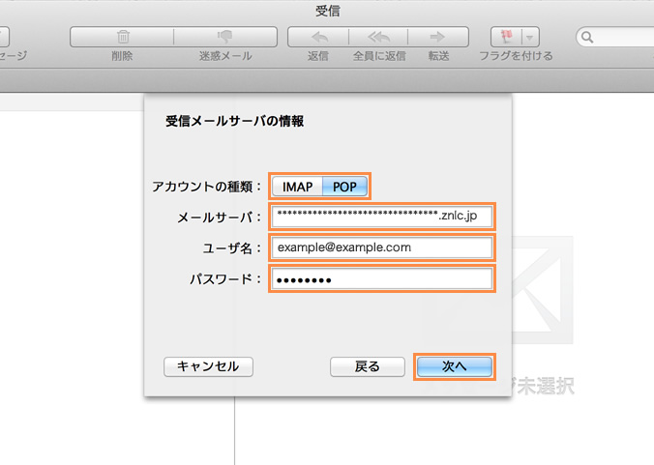This screenshot has width=654, height=465.
Task: Select IMAP account type
Action: [x=297, y=187]
